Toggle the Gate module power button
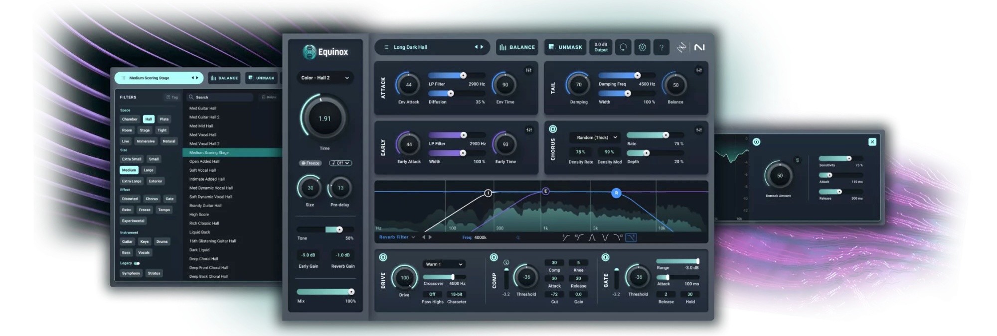 (x=605, y=257)
